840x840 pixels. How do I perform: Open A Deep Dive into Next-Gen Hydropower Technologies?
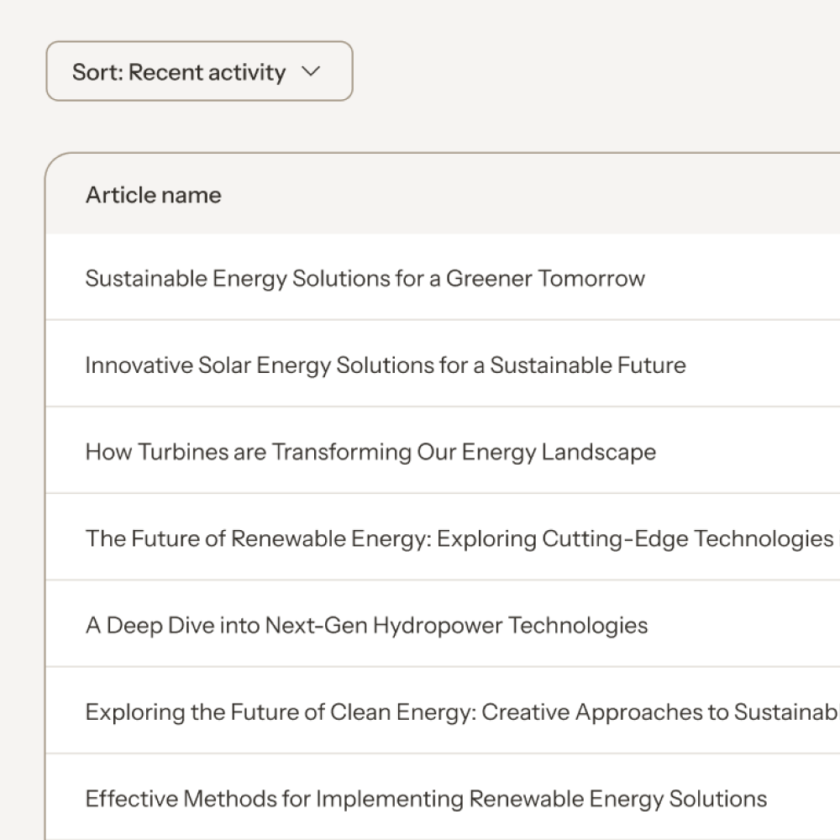pyautogui.click(x=366, y=625)
